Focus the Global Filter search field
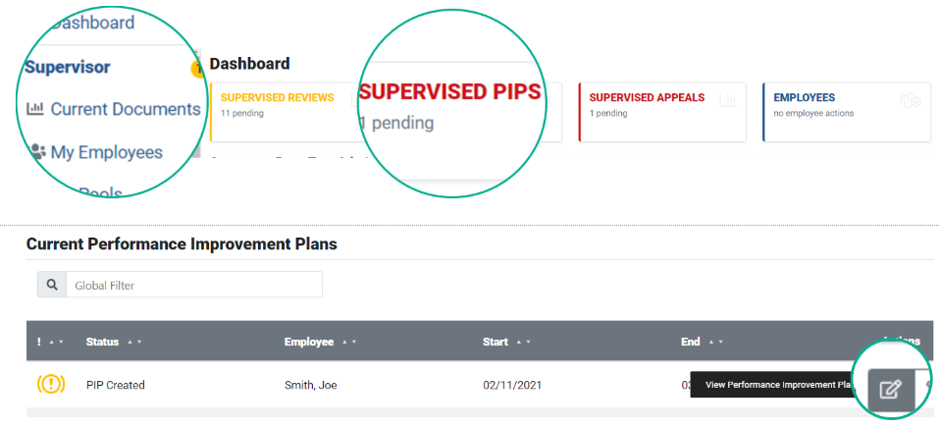This screenshot has height=427, width=939. (194, 285)
